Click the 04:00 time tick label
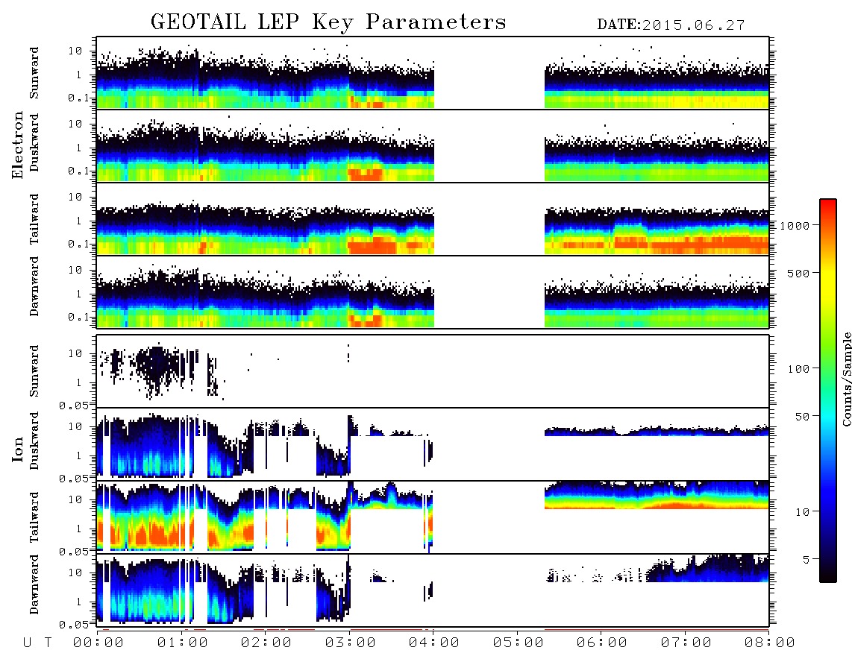The width and height of the screenshot is (852, 656). (x=434, y=643)
